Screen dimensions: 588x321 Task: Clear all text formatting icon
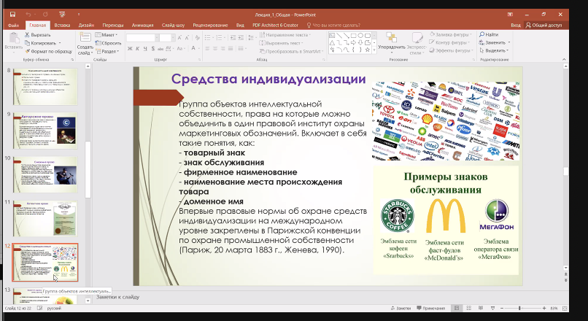coord(197,38)
